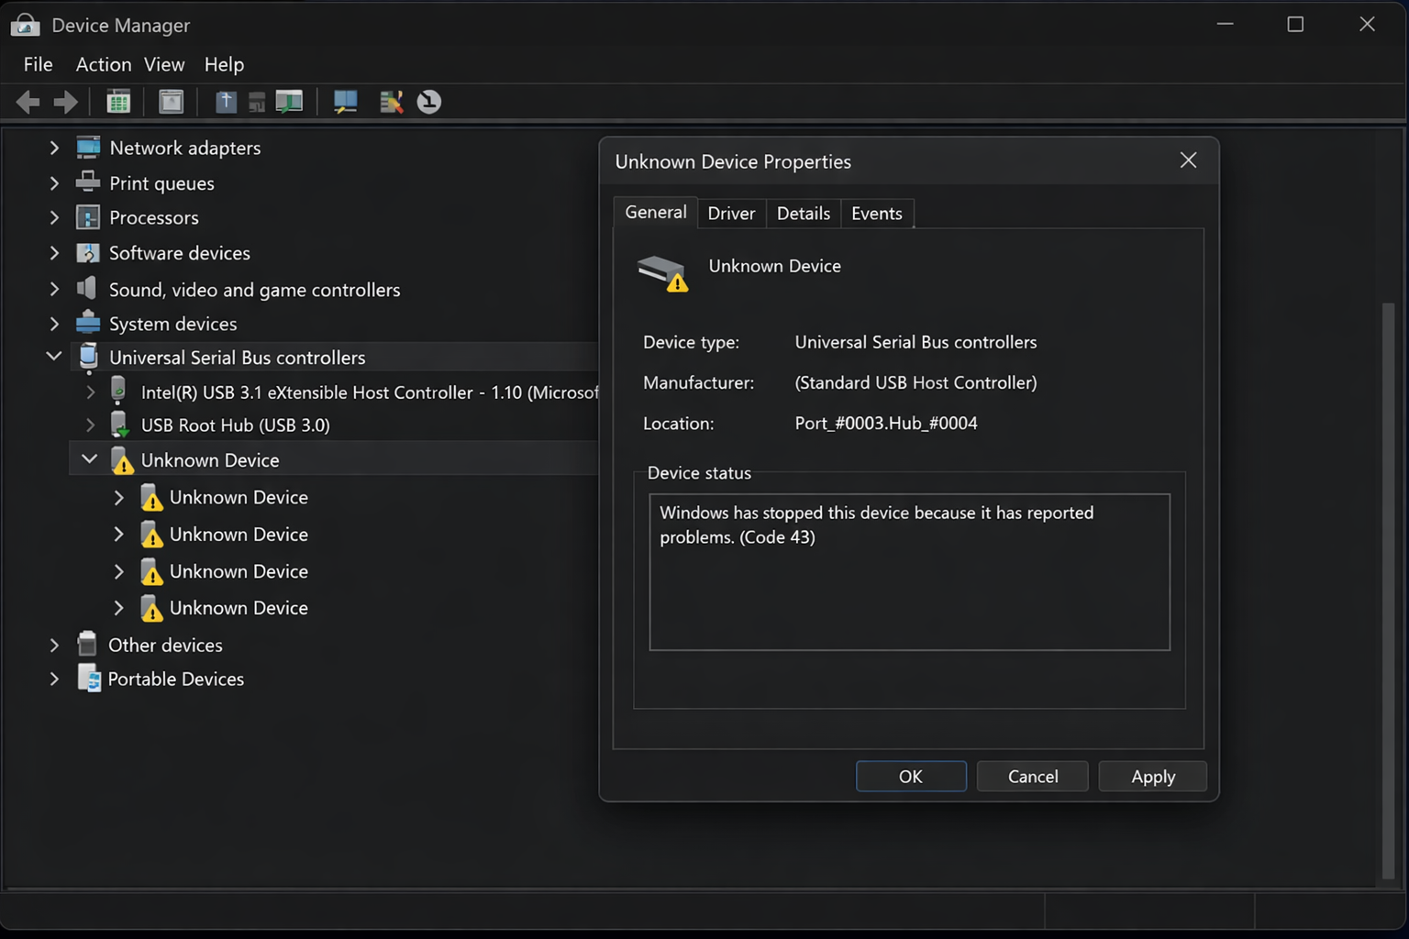Expand the Portable Devices category
Image resolution: width=1409 pixels, height=939 pixels.
(54, 679)
